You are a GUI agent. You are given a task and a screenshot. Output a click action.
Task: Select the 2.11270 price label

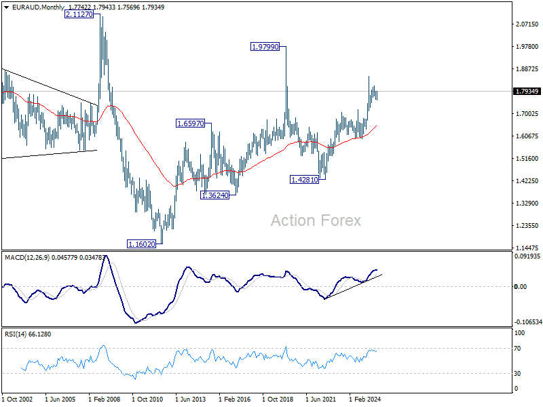[79, 14]
